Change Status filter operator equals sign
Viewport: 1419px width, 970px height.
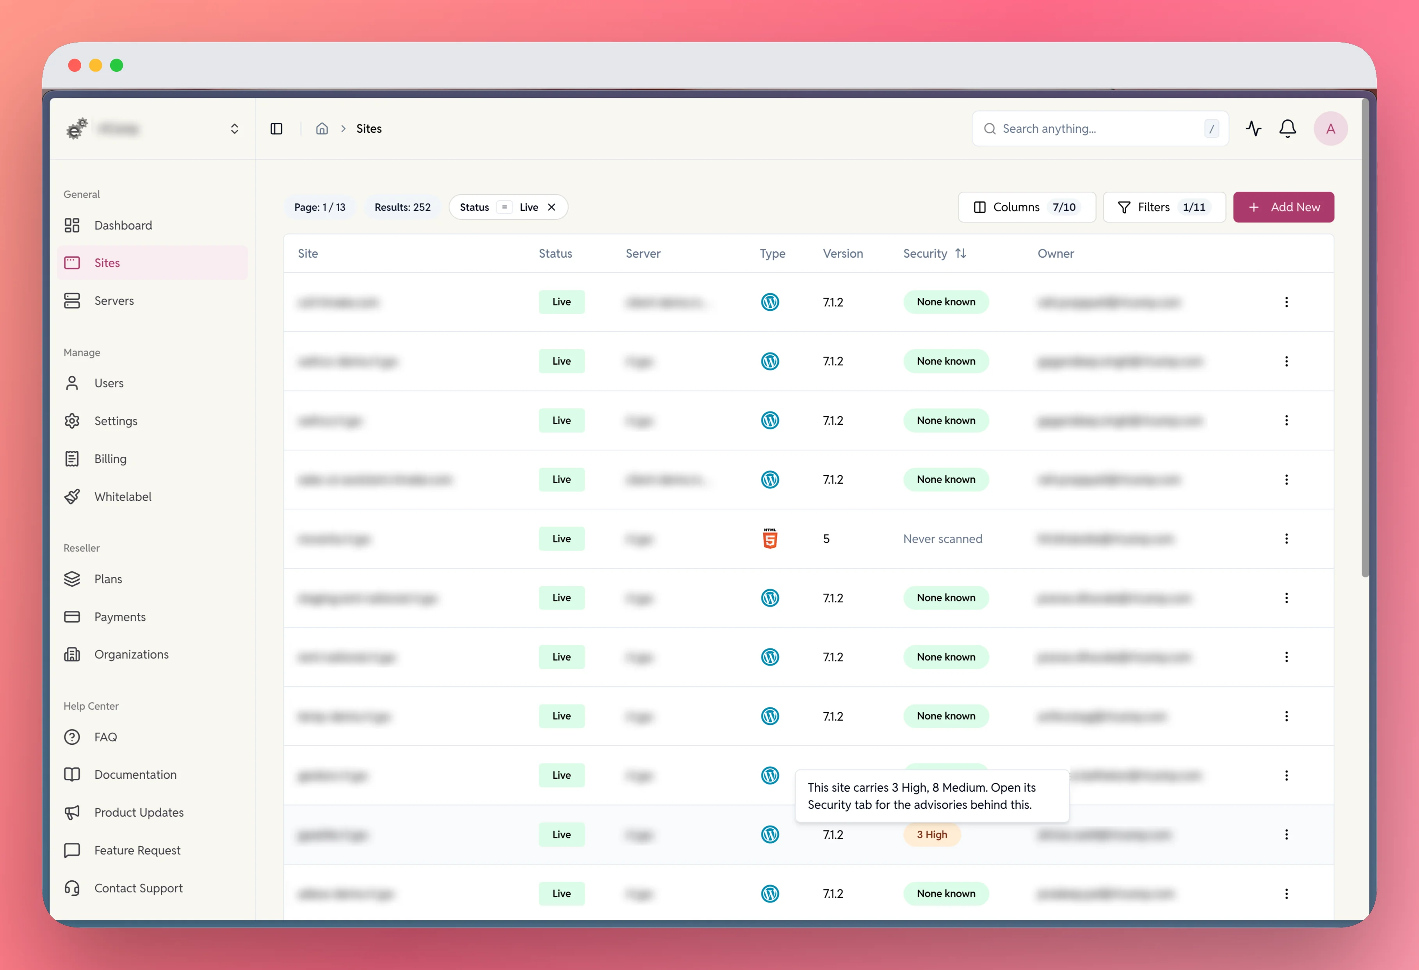point(504,207)
